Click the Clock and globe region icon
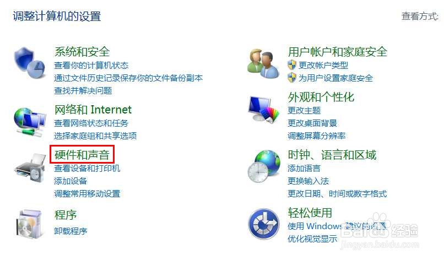 [264, 166]
